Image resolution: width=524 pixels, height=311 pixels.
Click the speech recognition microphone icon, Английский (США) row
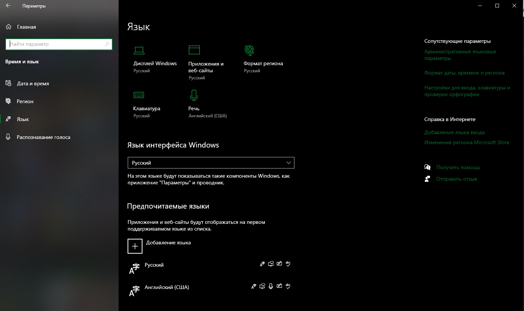click(x=271, y=286)
